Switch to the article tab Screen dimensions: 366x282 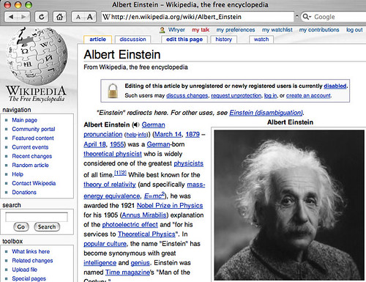click(x=97, y=40)
